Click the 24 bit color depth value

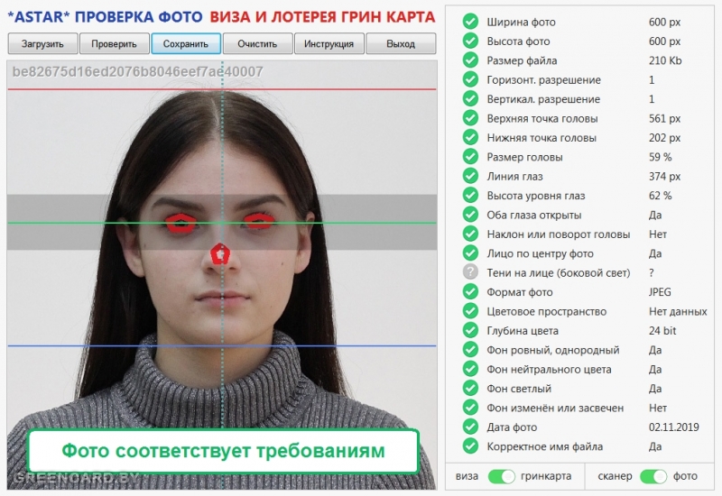tap(662, 330)
